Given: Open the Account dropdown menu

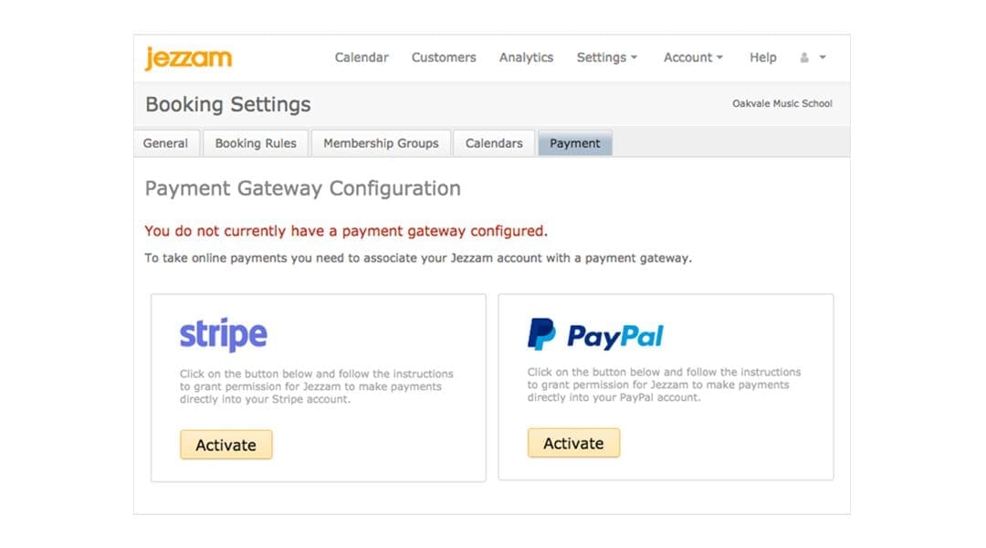Looking at the screenshot, I should pos(691,58).
